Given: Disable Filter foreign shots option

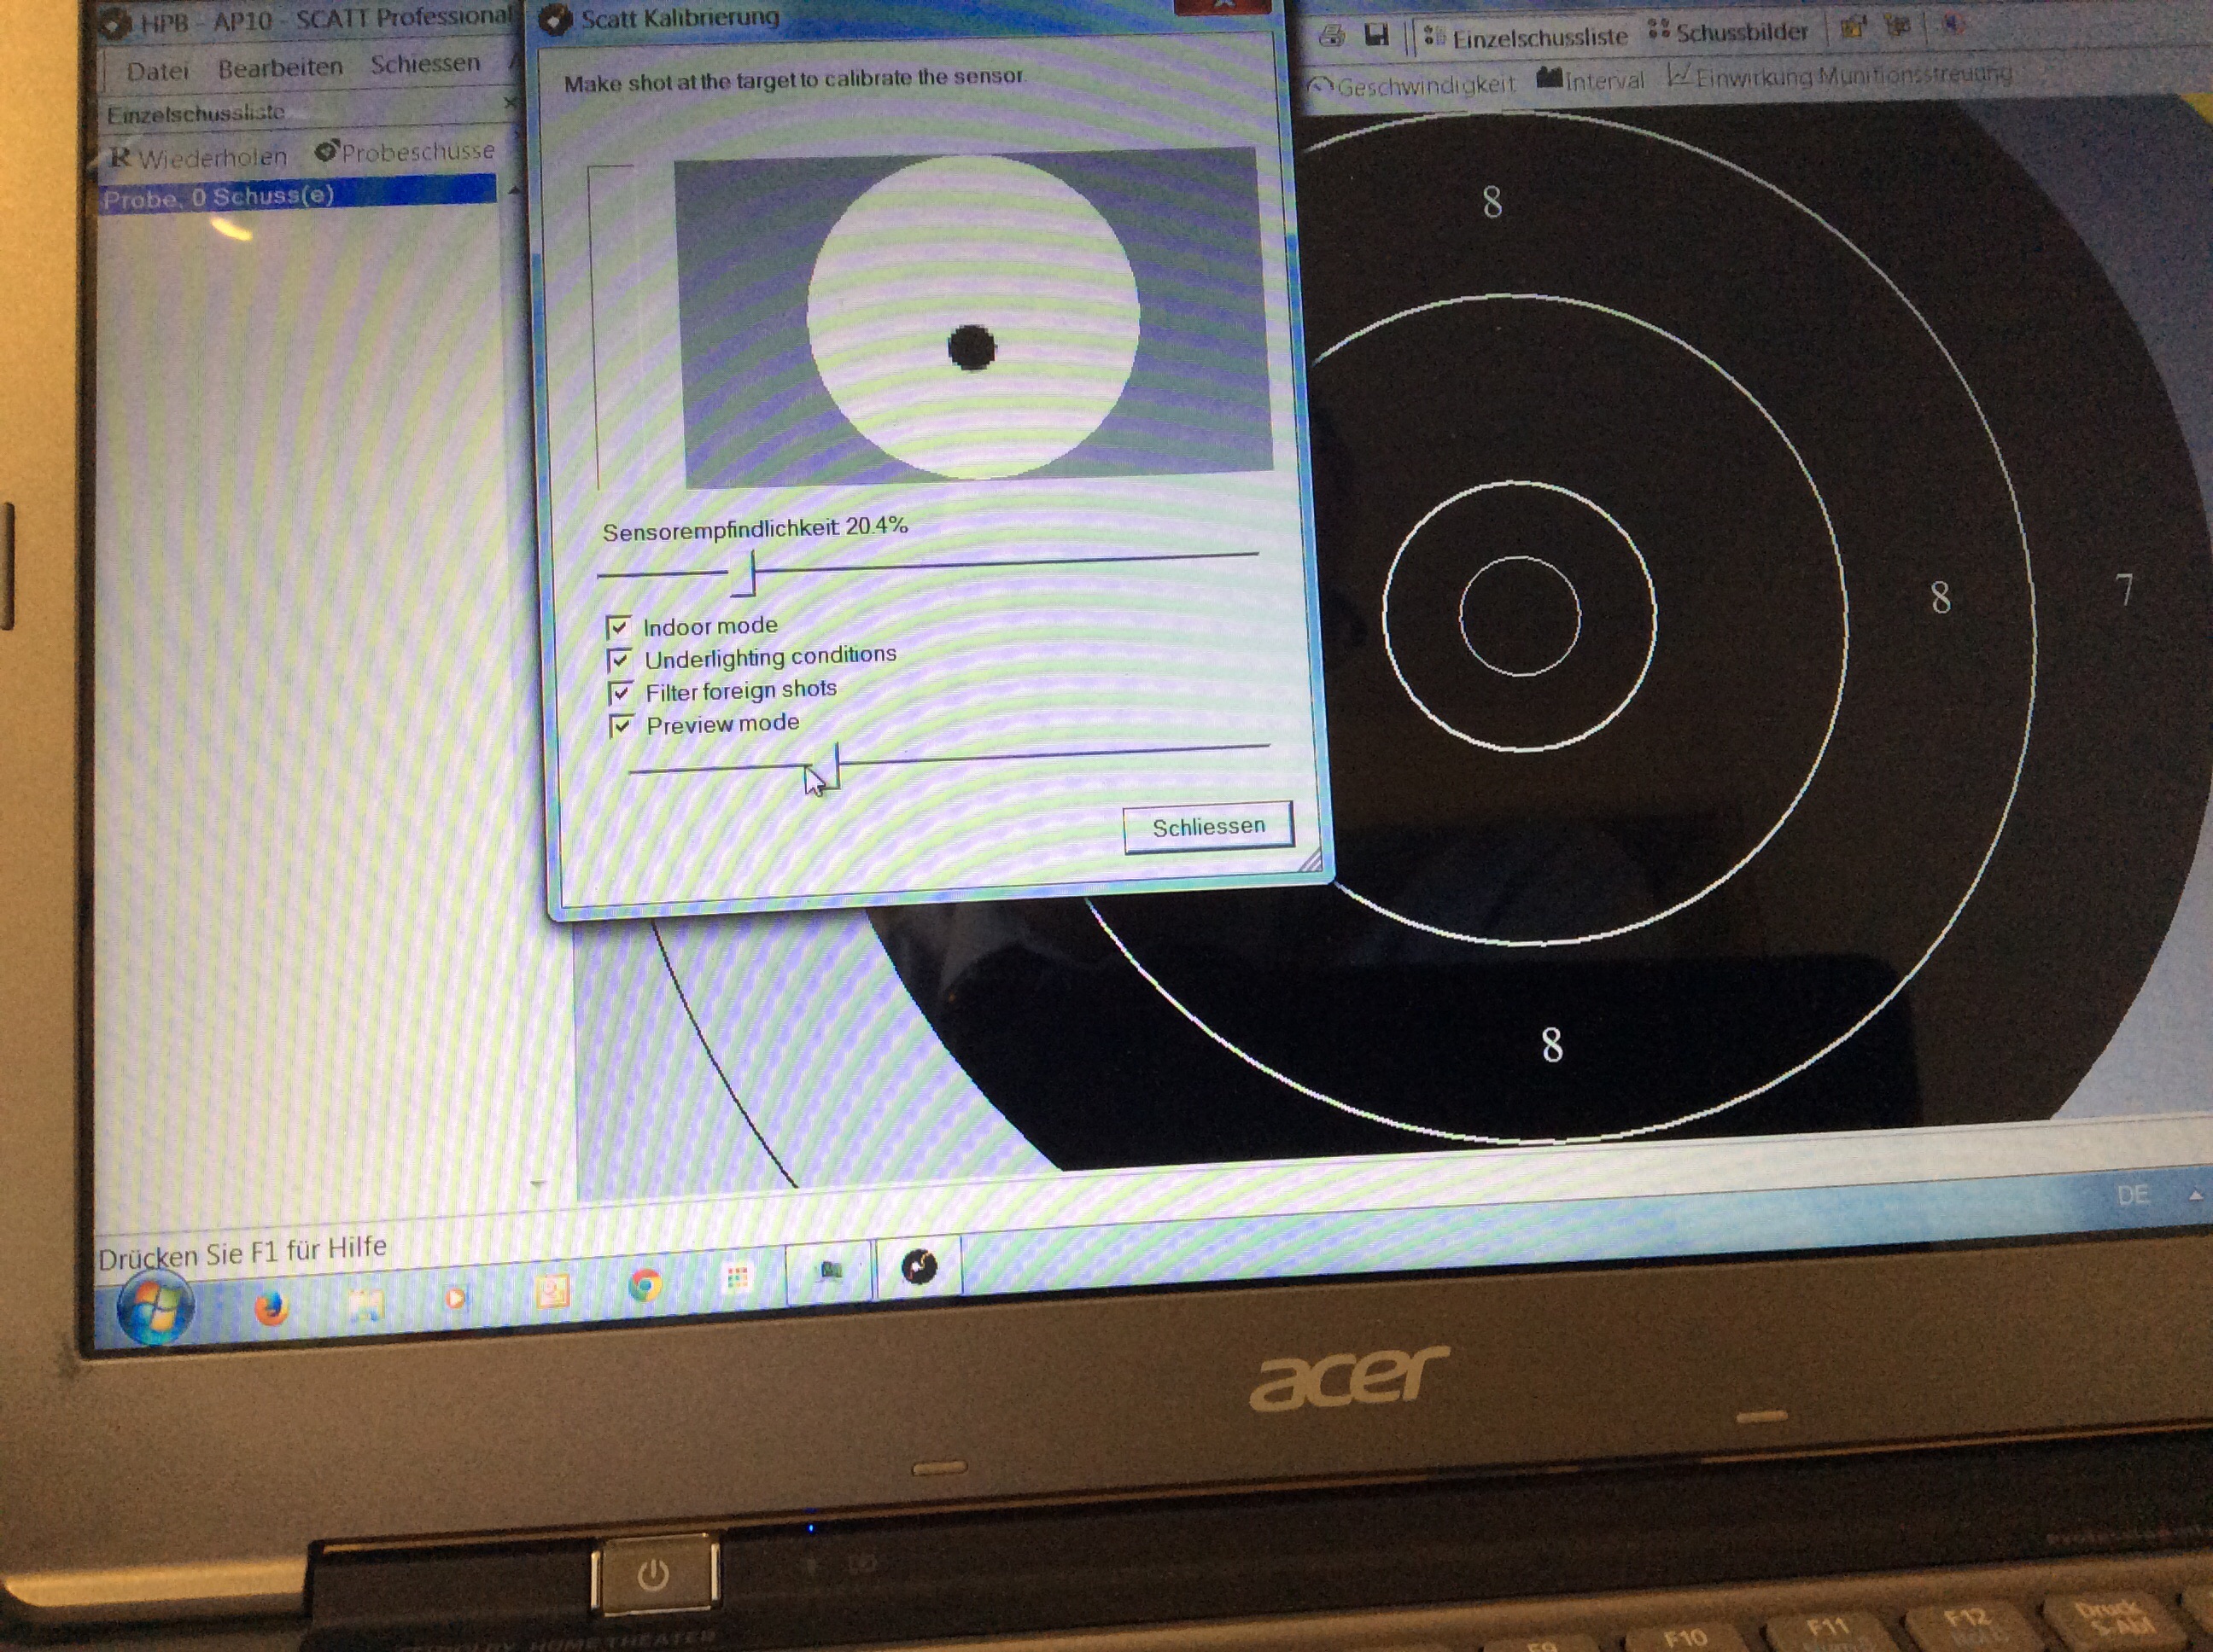Looking at the screenshot, I should click(x=621, y=693).
